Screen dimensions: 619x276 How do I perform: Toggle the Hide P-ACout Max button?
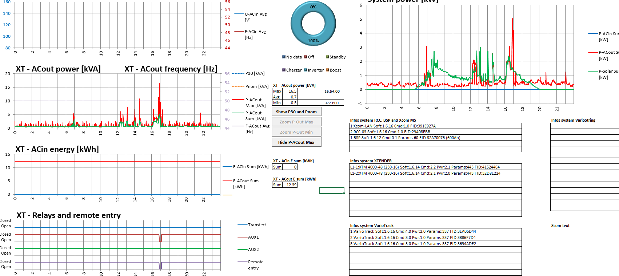(296, 142)
